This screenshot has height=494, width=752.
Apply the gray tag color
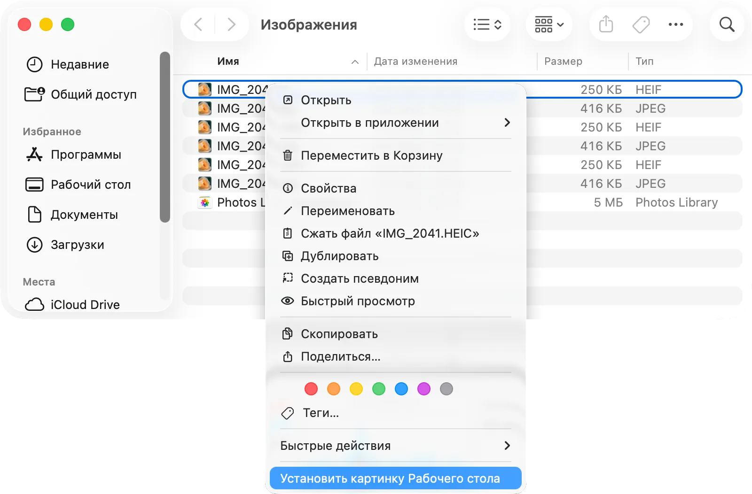point(446,389)
